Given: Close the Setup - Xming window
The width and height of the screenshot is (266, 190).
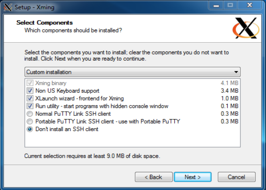Looking at the screenshot, I should (x=249, y=5).
